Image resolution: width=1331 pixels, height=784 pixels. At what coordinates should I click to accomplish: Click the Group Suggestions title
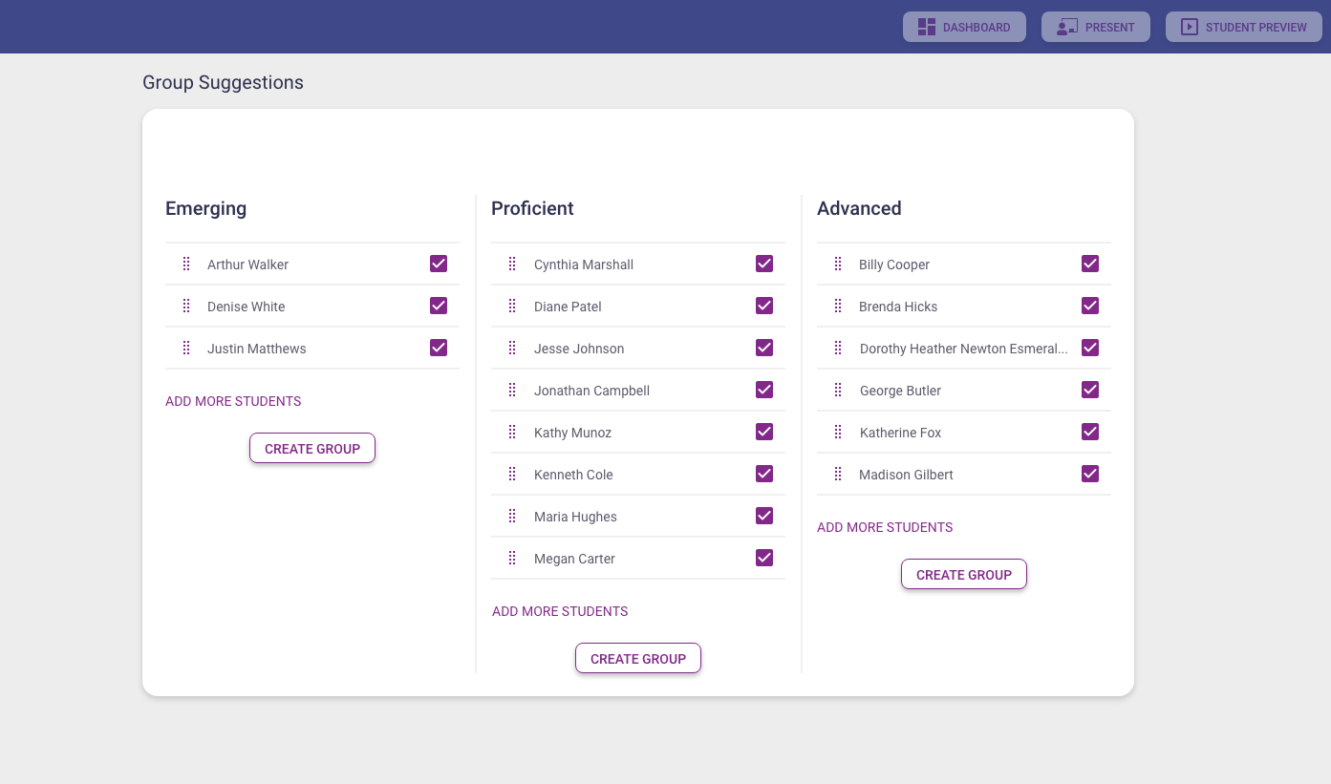point(223,82)
